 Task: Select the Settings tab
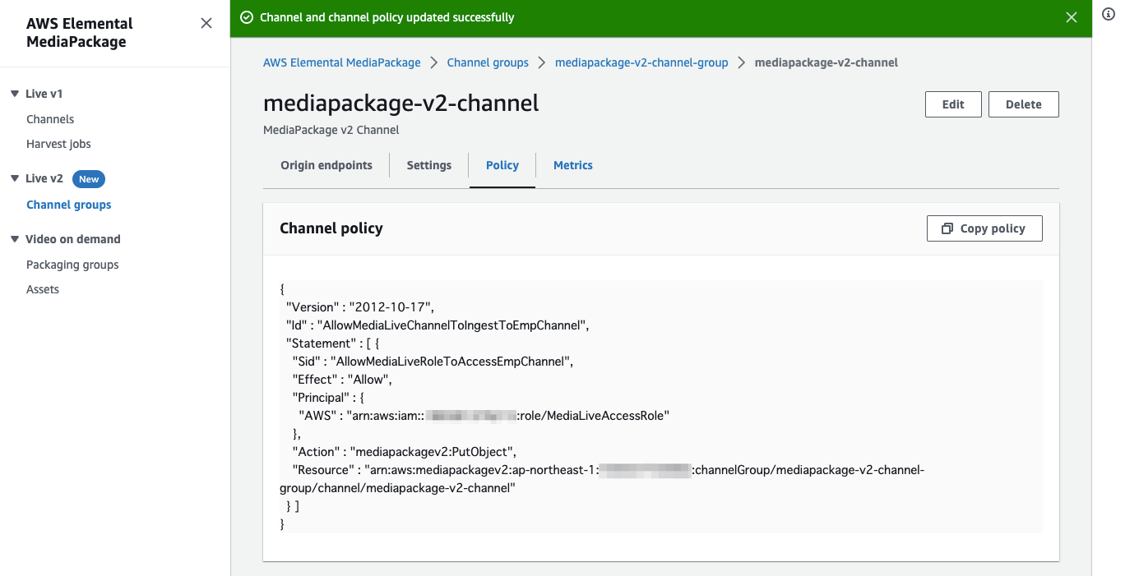tap(428, 164)
